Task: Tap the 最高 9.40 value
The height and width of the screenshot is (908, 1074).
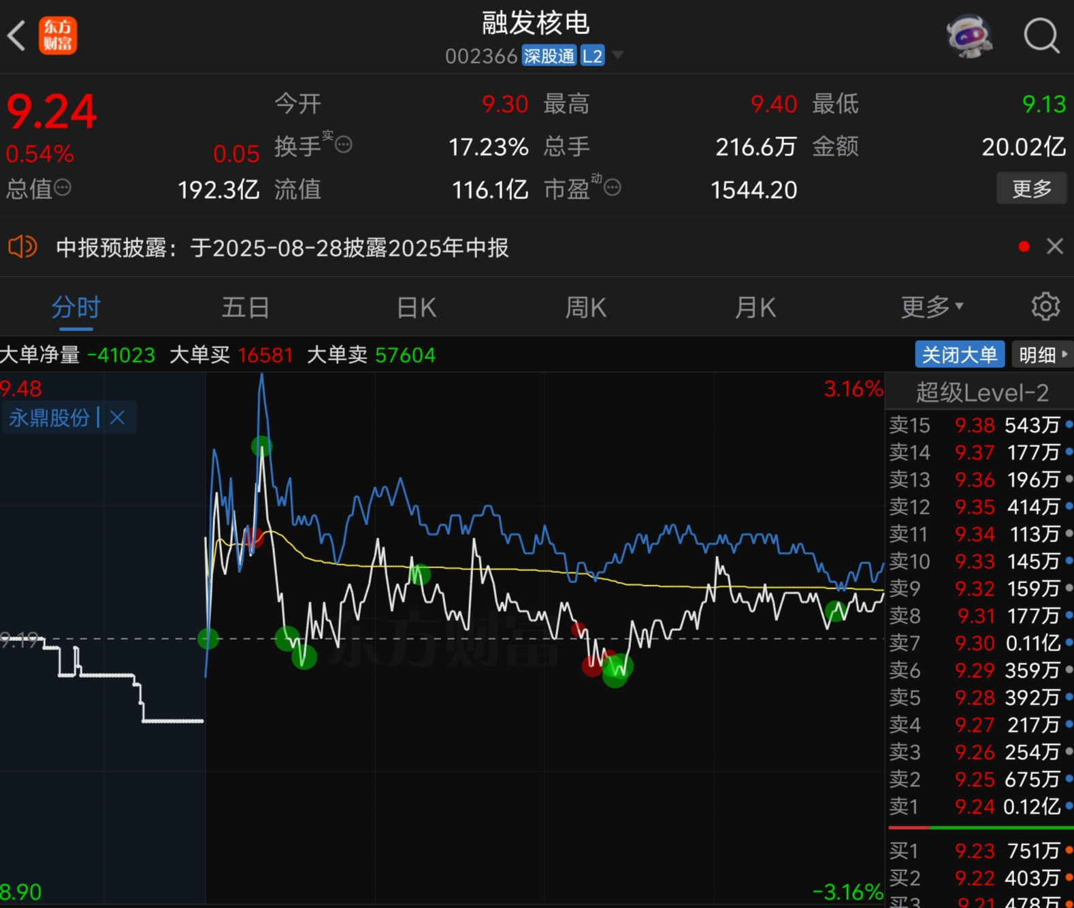Action: (x=774, y=104)
